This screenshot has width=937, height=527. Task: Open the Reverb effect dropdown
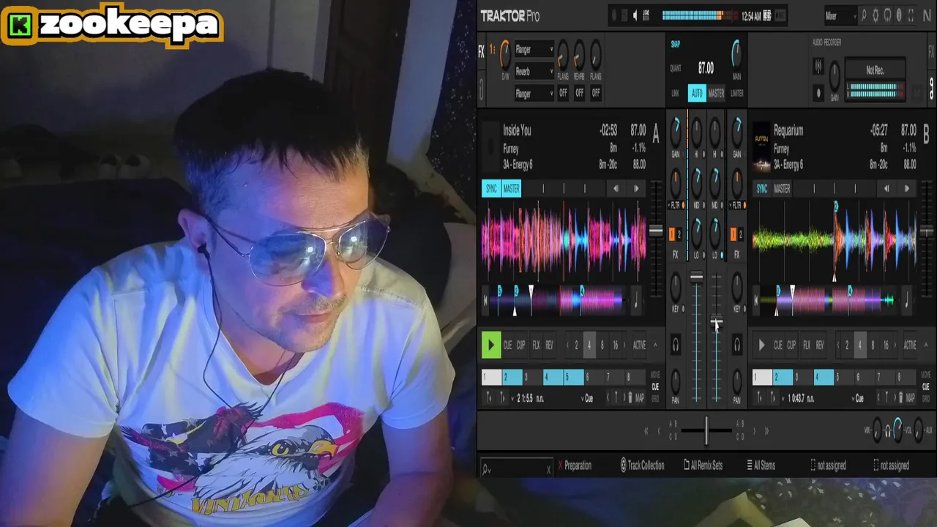click(534, 72)
